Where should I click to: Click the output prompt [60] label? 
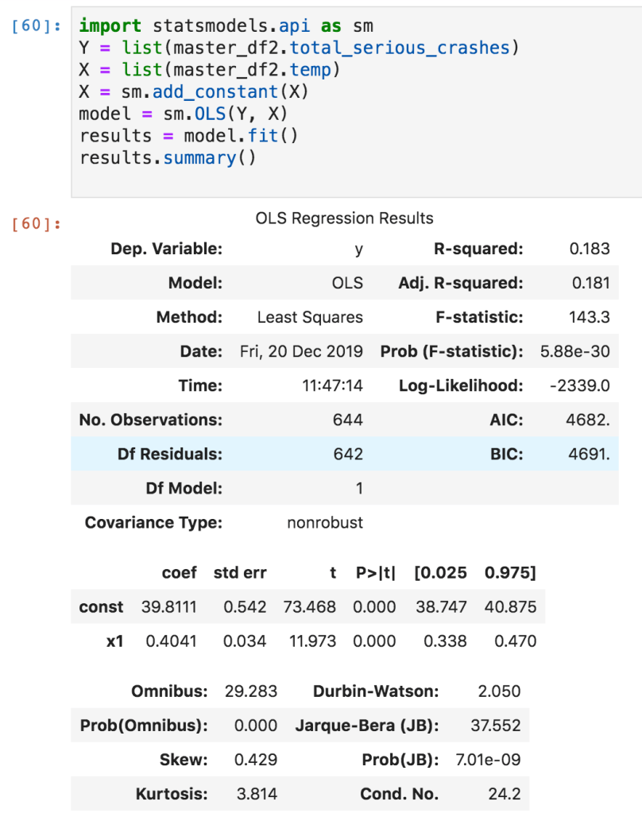(36, 224)
